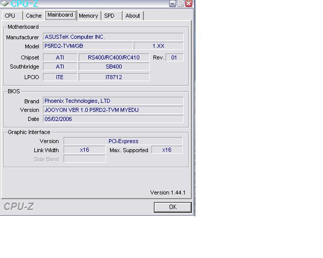Click the OK button
This screenshot has width=323, height=258.
[x=173, y=207]
